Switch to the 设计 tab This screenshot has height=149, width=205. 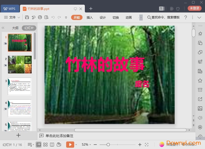[103, 17]
